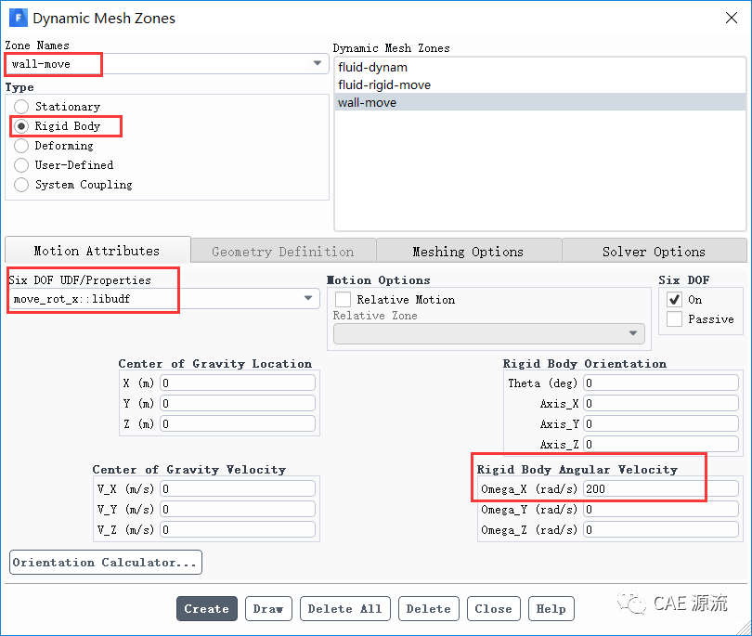Click the Omega_X angular velocity field
752x636 pixels.
pos(660,488)
